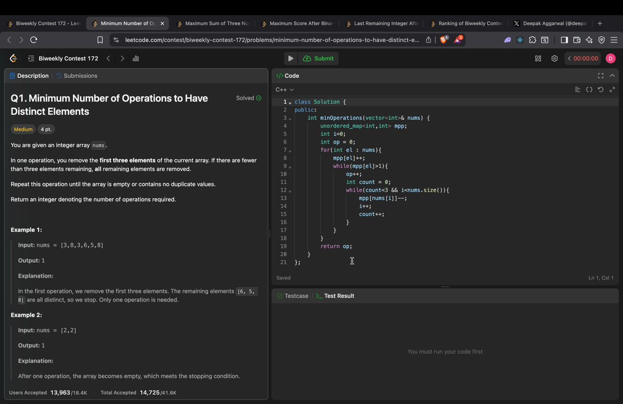This screenshot has width=623, height=404.
Task: Toggle fullscreen for the Code panel
Action: pyautogui.click(x=601, y=76)
